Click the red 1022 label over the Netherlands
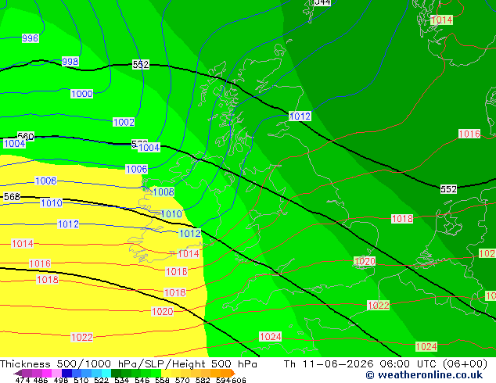The width and height of the screenshot is (496, 383). [x=379, y=306]
